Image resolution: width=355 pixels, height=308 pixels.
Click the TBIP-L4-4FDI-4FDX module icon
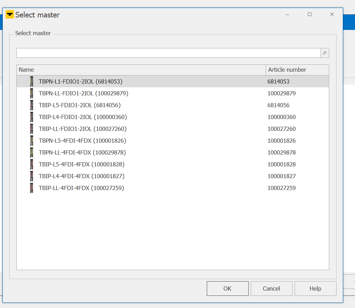[x=32, y=176]
